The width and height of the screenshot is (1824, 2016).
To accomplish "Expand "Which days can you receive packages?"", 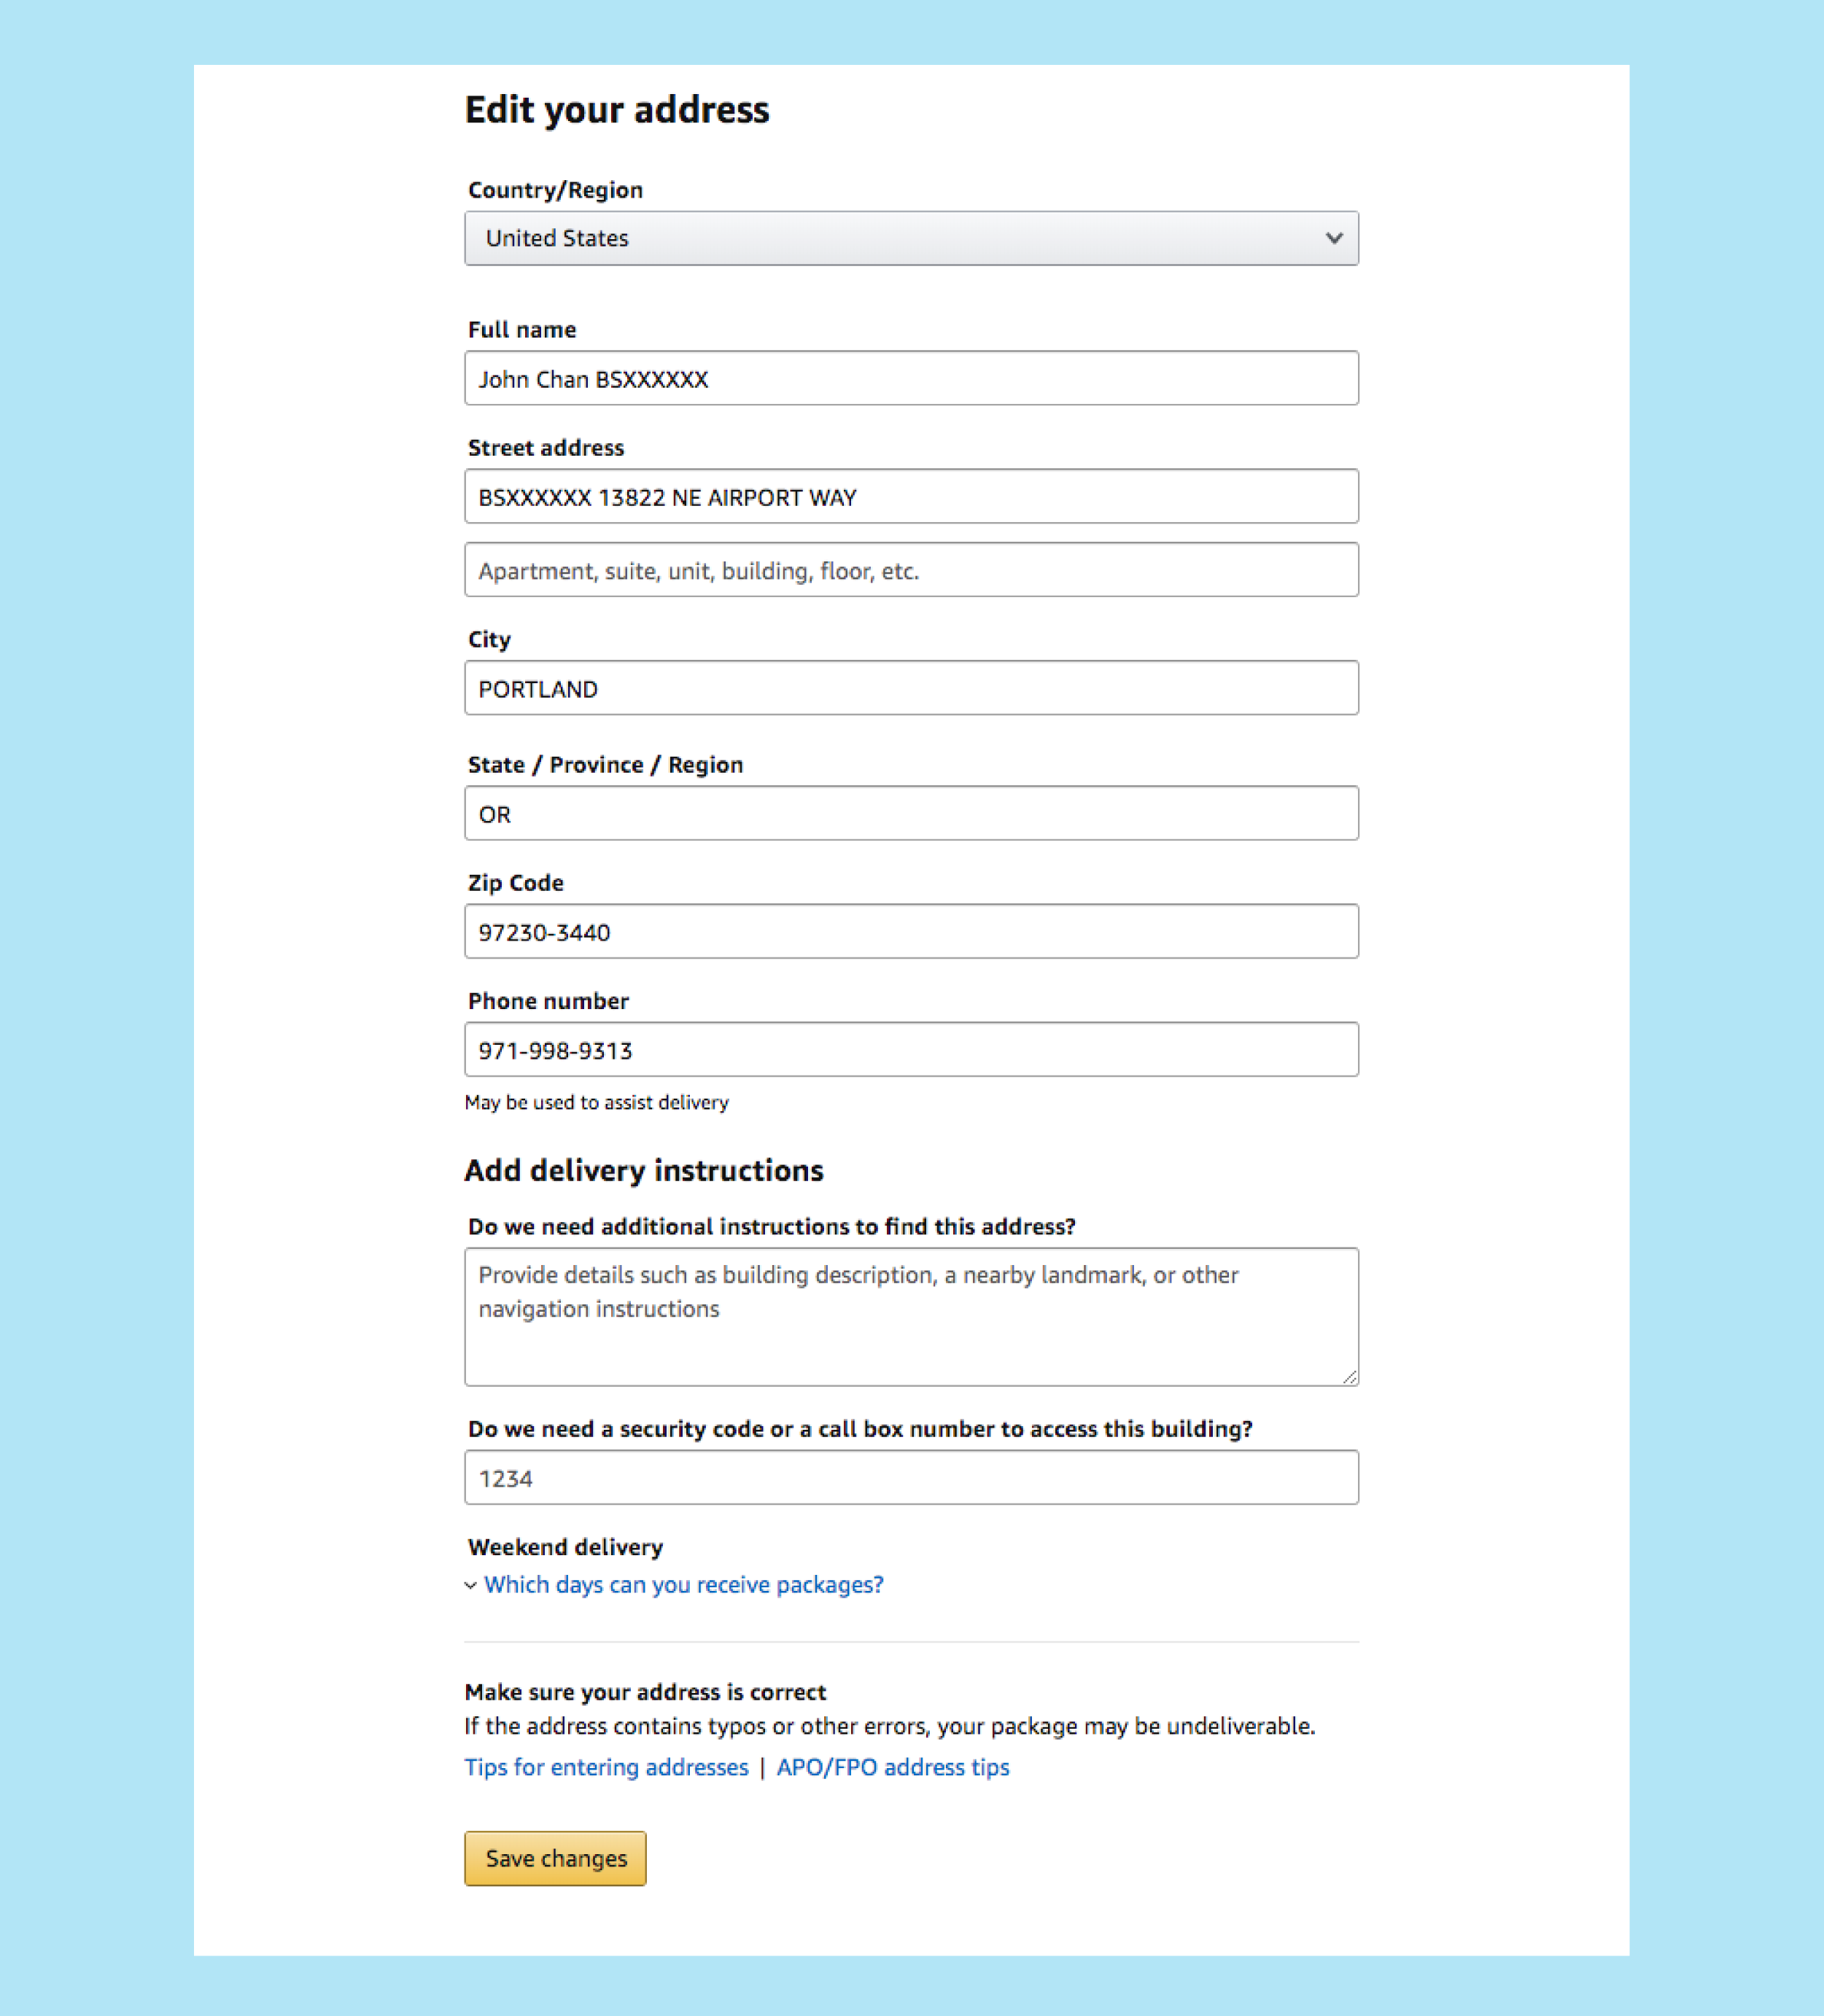I will tap(683, 1585).
